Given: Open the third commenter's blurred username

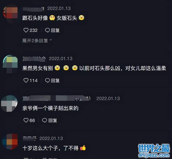Looking at the screenshot, I should point(56,98).
